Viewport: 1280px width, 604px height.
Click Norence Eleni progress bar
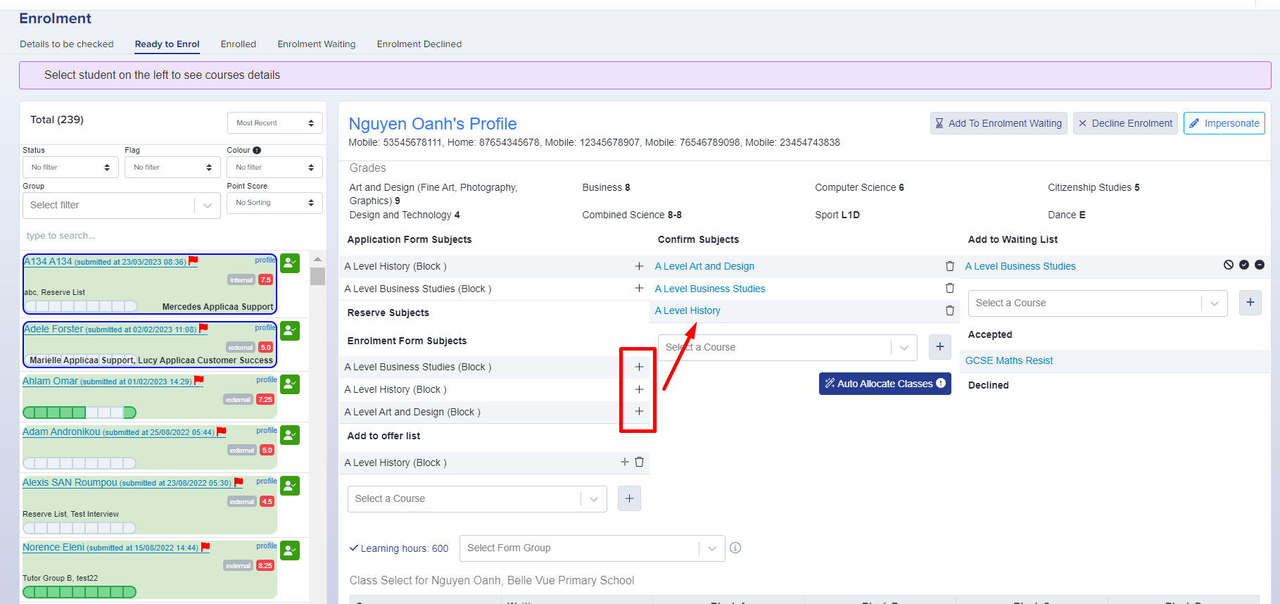(80, 592)
